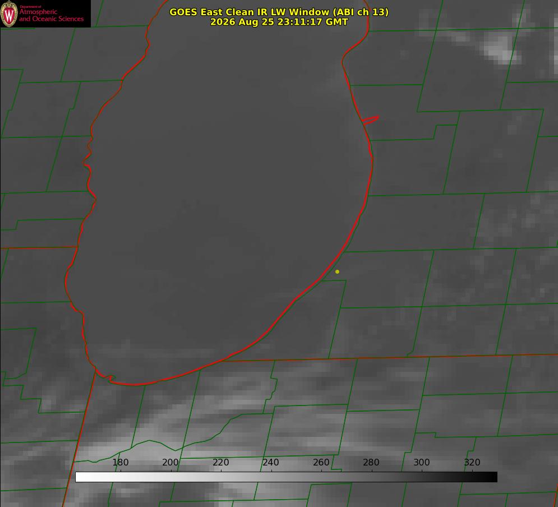Image resolution: width=558 pixels, height=507 pixels.
Task: Click the GOES East Clean IR title
Action: (279, 12)
